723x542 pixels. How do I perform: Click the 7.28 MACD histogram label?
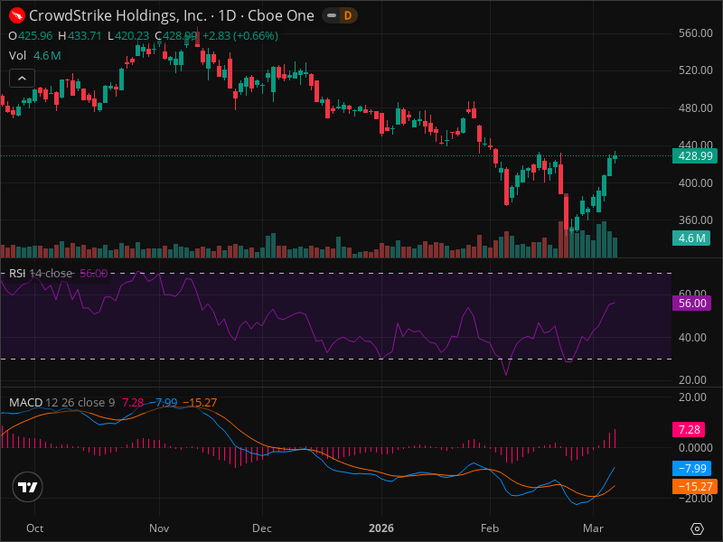(x=689, y=430)
